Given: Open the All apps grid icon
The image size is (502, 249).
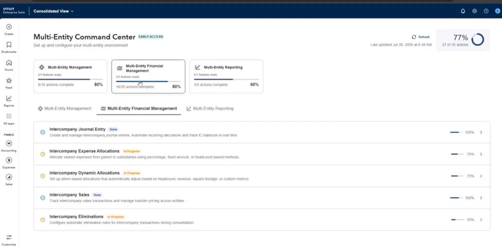Looking at the screenshot, I should pyautogui.click(x=9, y=116).
